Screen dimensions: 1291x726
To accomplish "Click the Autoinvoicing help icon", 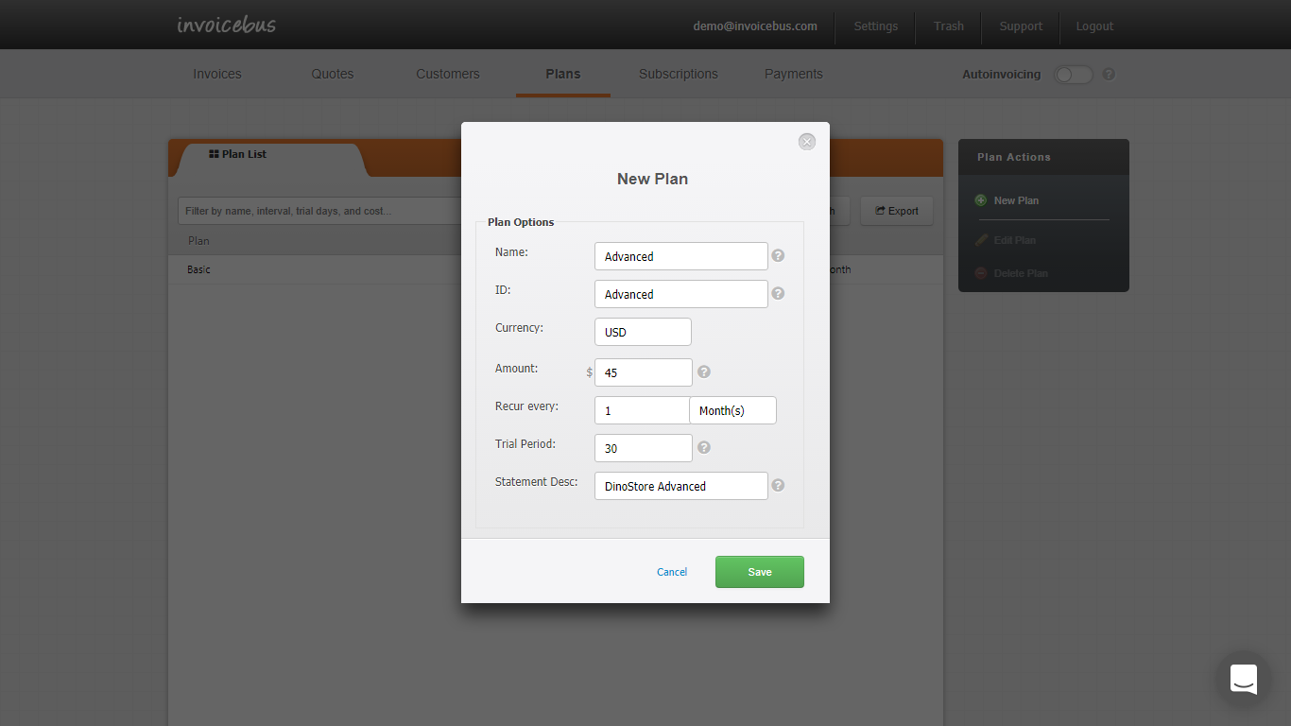I will (1108, 74).
